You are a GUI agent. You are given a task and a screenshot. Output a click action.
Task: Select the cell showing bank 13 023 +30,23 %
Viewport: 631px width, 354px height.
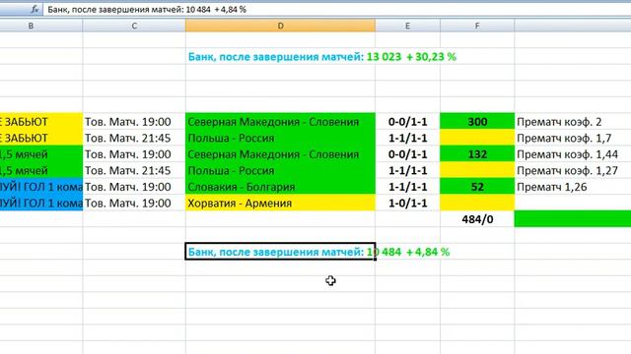[280, 57]
